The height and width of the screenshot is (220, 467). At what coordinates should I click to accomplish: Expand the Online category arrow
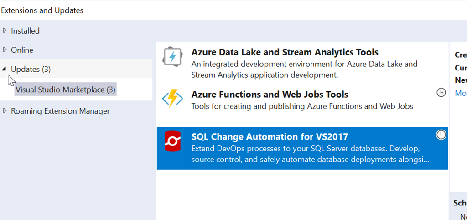pos(5,50)
